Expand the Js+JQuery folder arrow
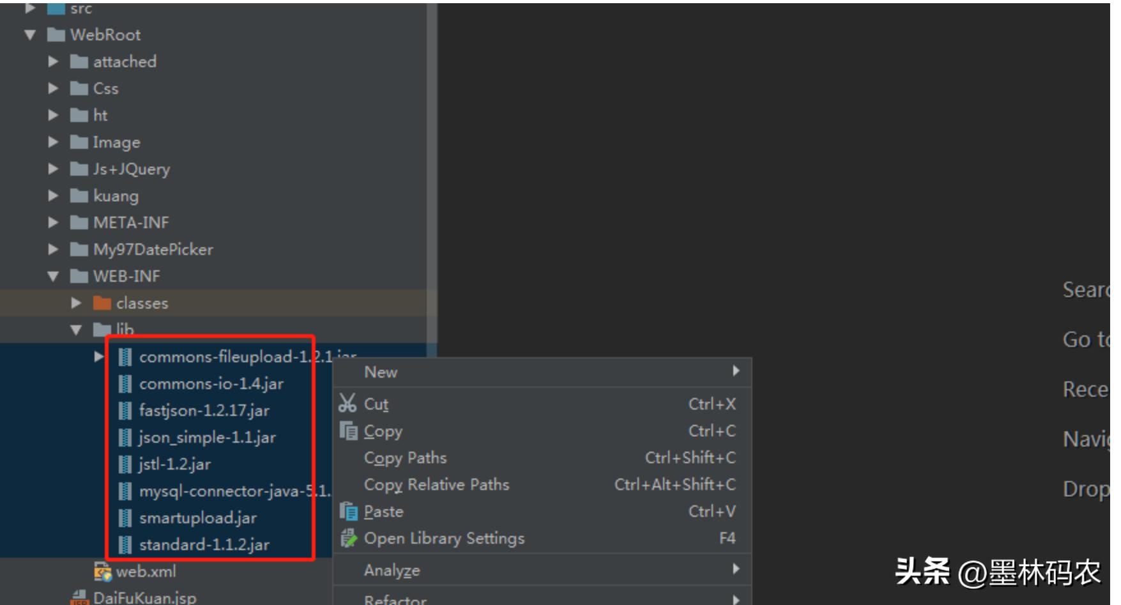This screenshot has height=605, width=1121. click(x=53, y=169)
